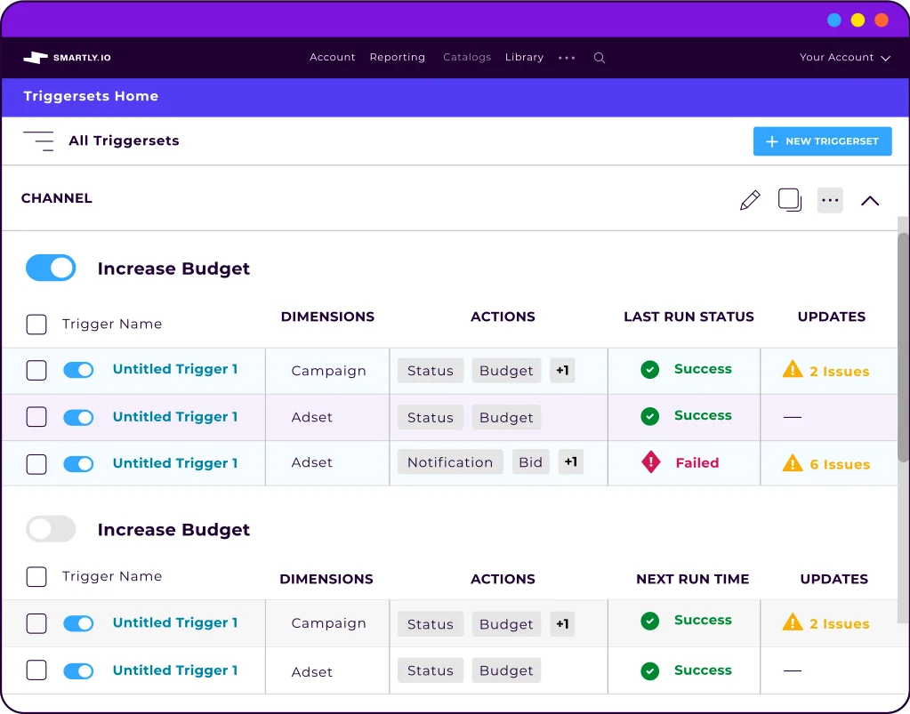Open Untitled Trigger 1 with Notification action
The width and height of the screenshot is (910, 714).
tap(174, 462)
